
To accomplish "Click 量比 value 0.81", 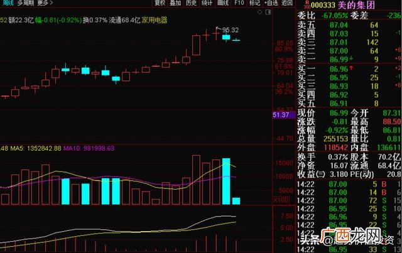I will 394,139.
